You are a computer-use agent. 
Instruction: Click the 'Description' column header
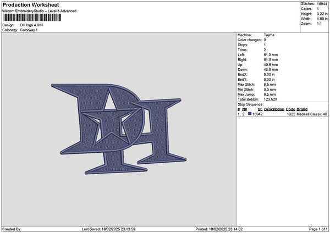pos(274,109)
